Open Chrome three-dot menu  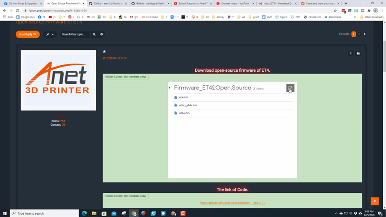coord(382,11)
